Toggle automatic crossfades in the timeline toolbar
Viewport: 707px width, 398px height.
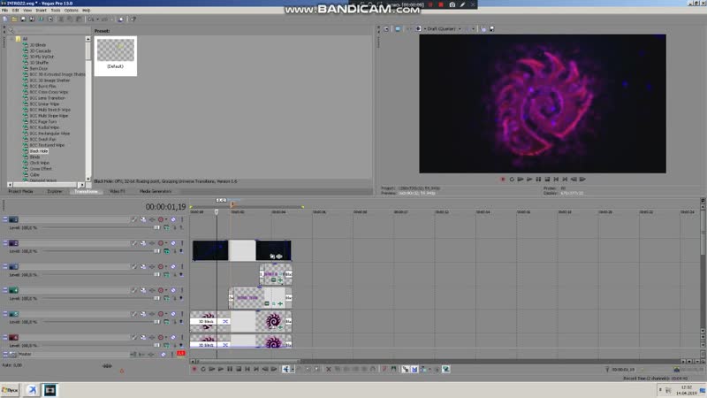[x=414, y=369]
